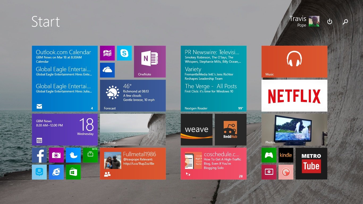Image resolution: width=363 pixels, height=204 pixels.
Task: Switch to the Desktop tile
Action: (x=133, y=130)
